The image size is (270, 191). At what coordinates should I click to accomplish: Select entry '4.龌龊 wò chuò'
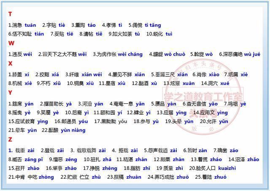167,54
